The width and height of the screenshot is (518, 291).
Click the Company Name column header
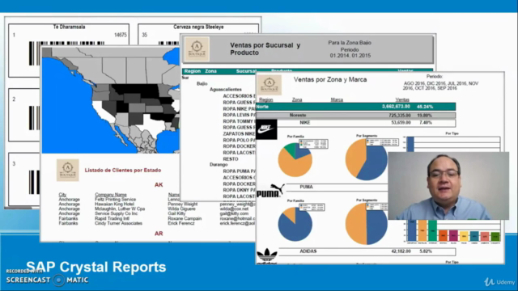click(x=111, y=195)
